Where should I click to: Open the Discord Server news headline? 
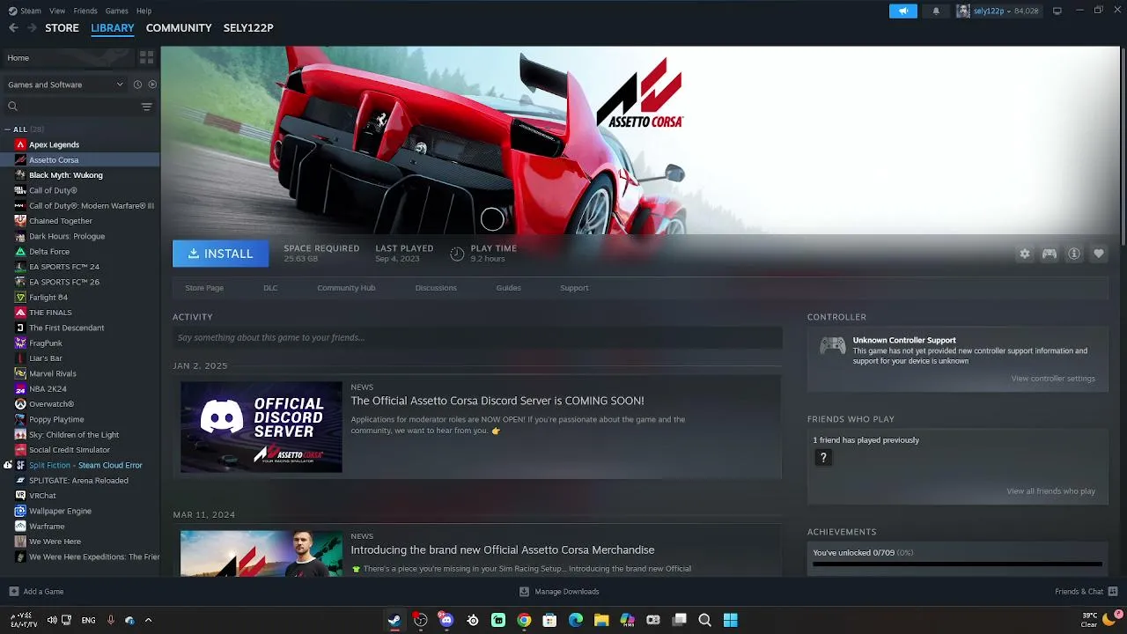click(x=497, y=401)
